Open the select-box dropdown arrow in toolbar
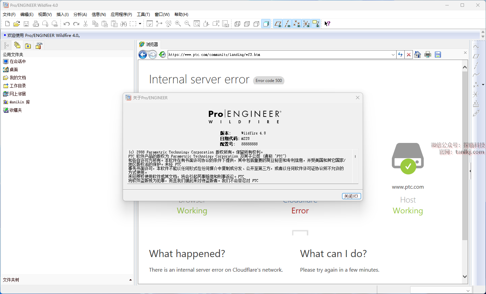 pos(140,24)
